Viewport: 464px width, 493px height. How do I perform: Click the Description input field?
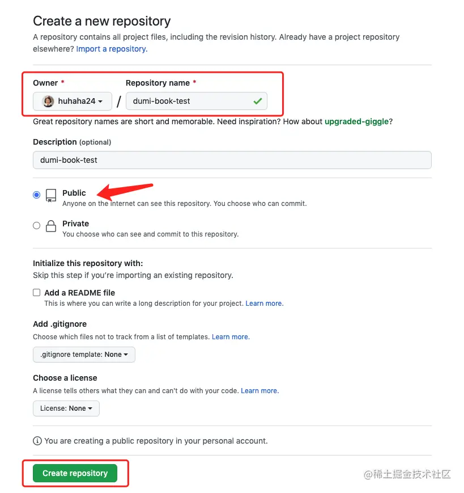tap(232, 160)
